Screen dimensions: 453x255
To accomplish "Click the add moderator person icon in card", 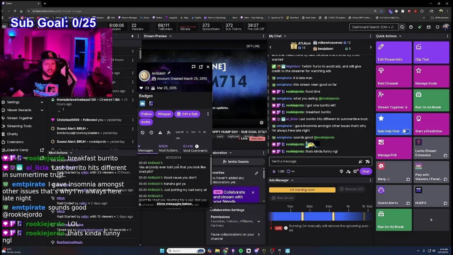I will 169,132.
